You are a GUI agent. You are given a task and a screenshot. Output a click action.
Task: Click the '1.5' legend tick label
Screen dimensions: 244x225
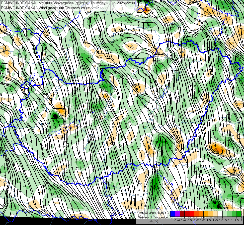(237, 220)
